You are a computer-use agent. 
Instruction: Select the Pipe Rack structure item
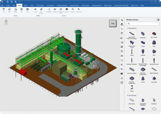(x=132, y=101)
